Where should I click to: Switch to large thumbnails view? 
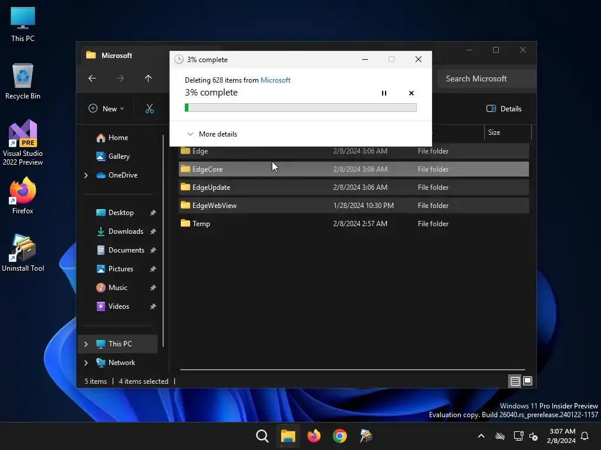tap(528, 381)
